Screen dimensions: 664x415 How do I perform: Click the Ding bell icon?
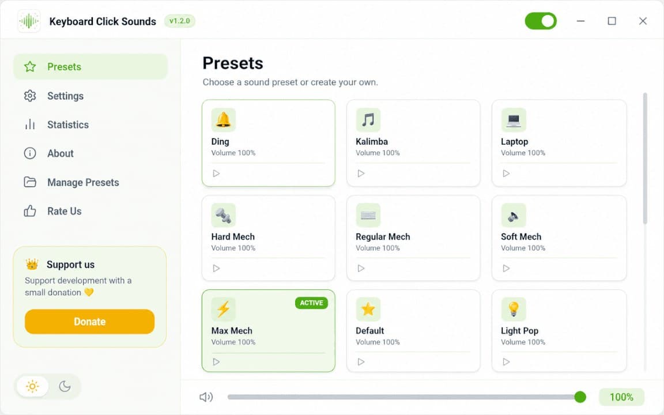[x=223, y=120]
